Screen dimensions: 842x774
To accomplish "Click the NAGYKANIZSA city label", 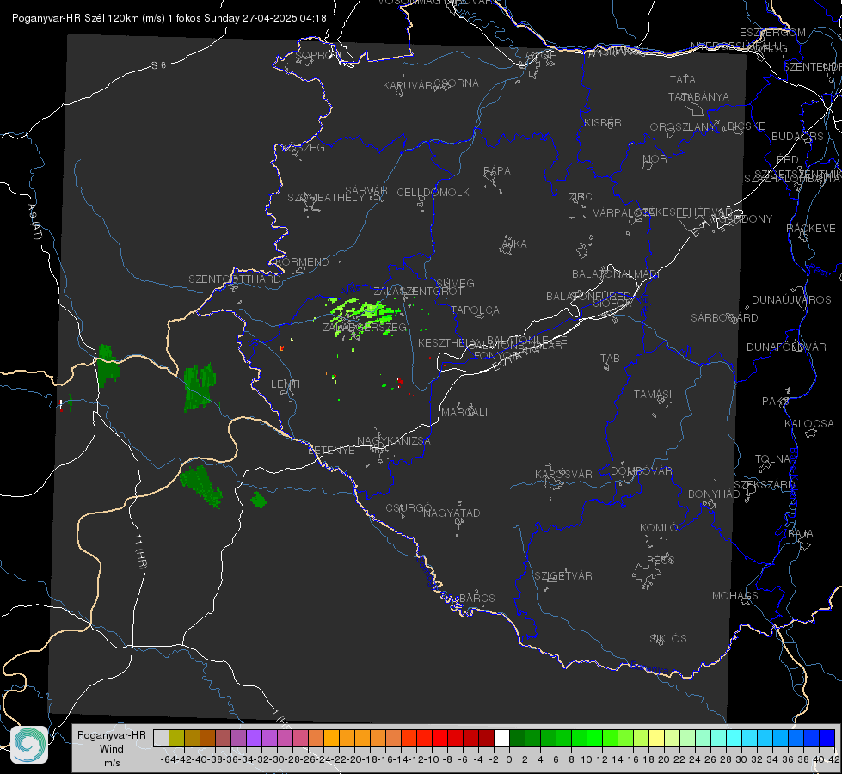I will click(x=394, y=440).
